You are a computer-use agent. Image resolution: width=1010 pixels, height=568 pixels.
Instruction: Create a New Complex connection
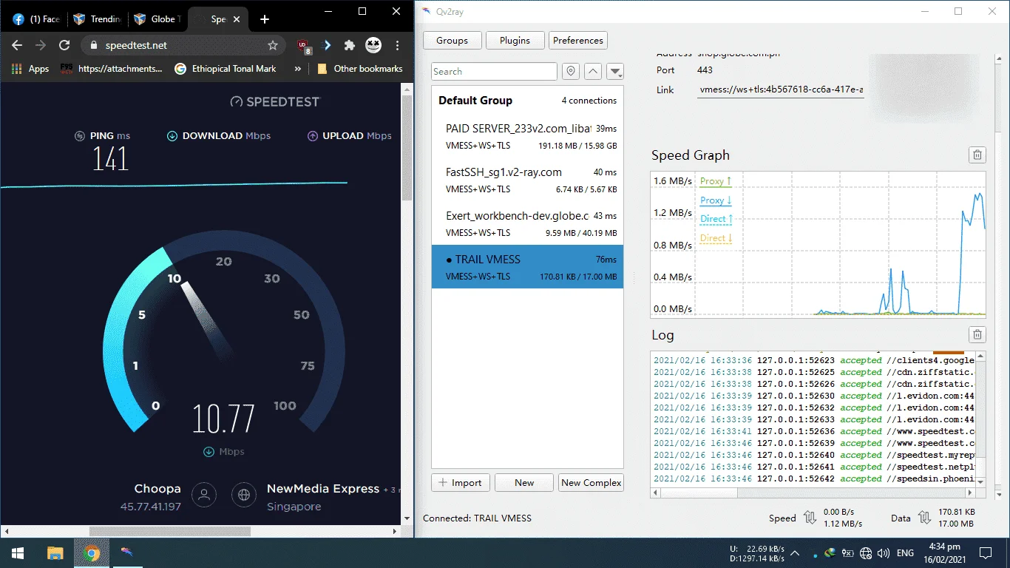592,483
